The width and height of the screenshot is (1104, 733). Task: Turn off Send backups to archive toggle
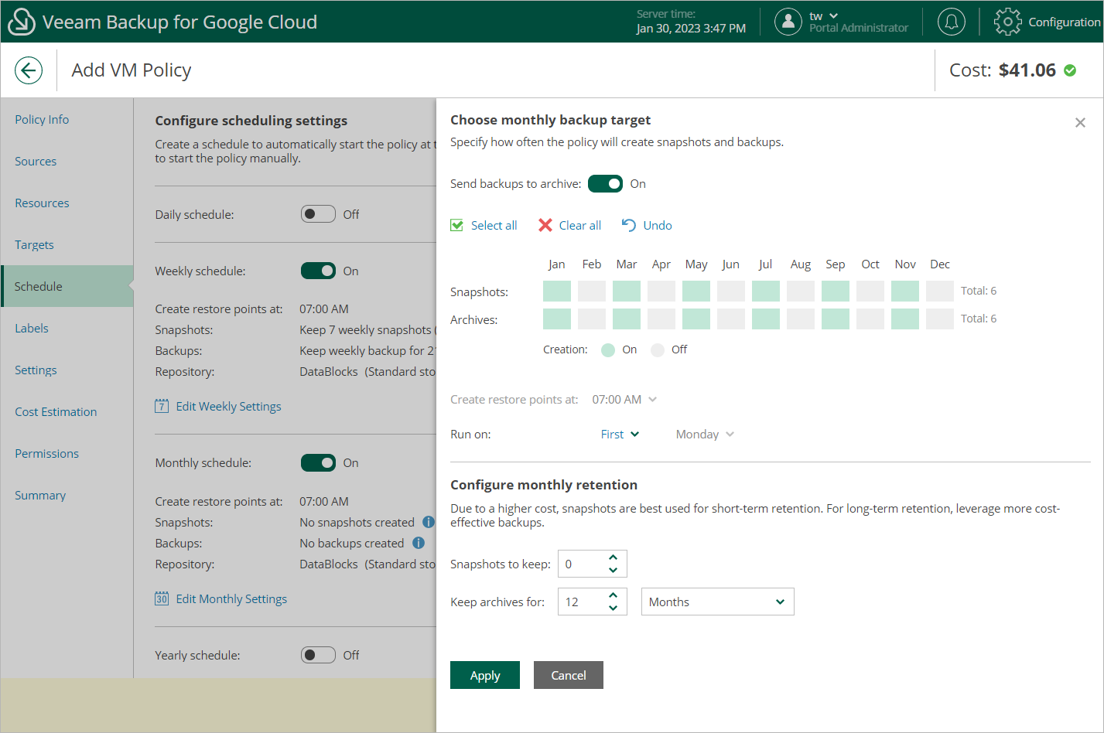(605, 184)
